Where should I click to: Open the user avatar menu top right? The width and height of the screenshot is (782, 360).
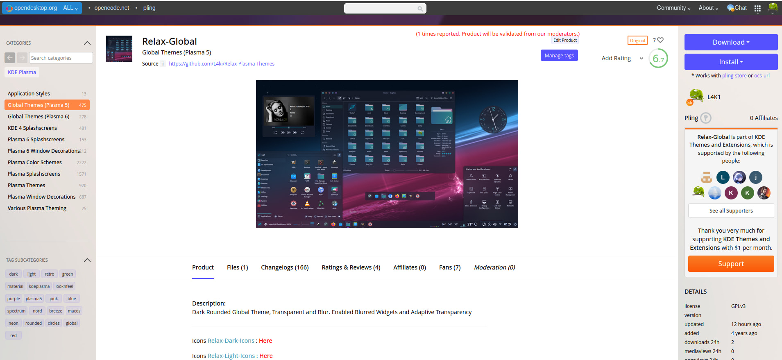point(773,8)
